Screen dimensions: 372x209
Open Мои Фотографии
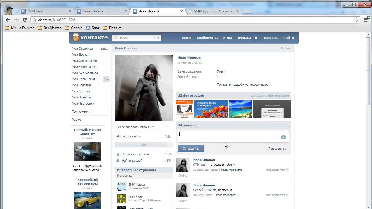84,61
